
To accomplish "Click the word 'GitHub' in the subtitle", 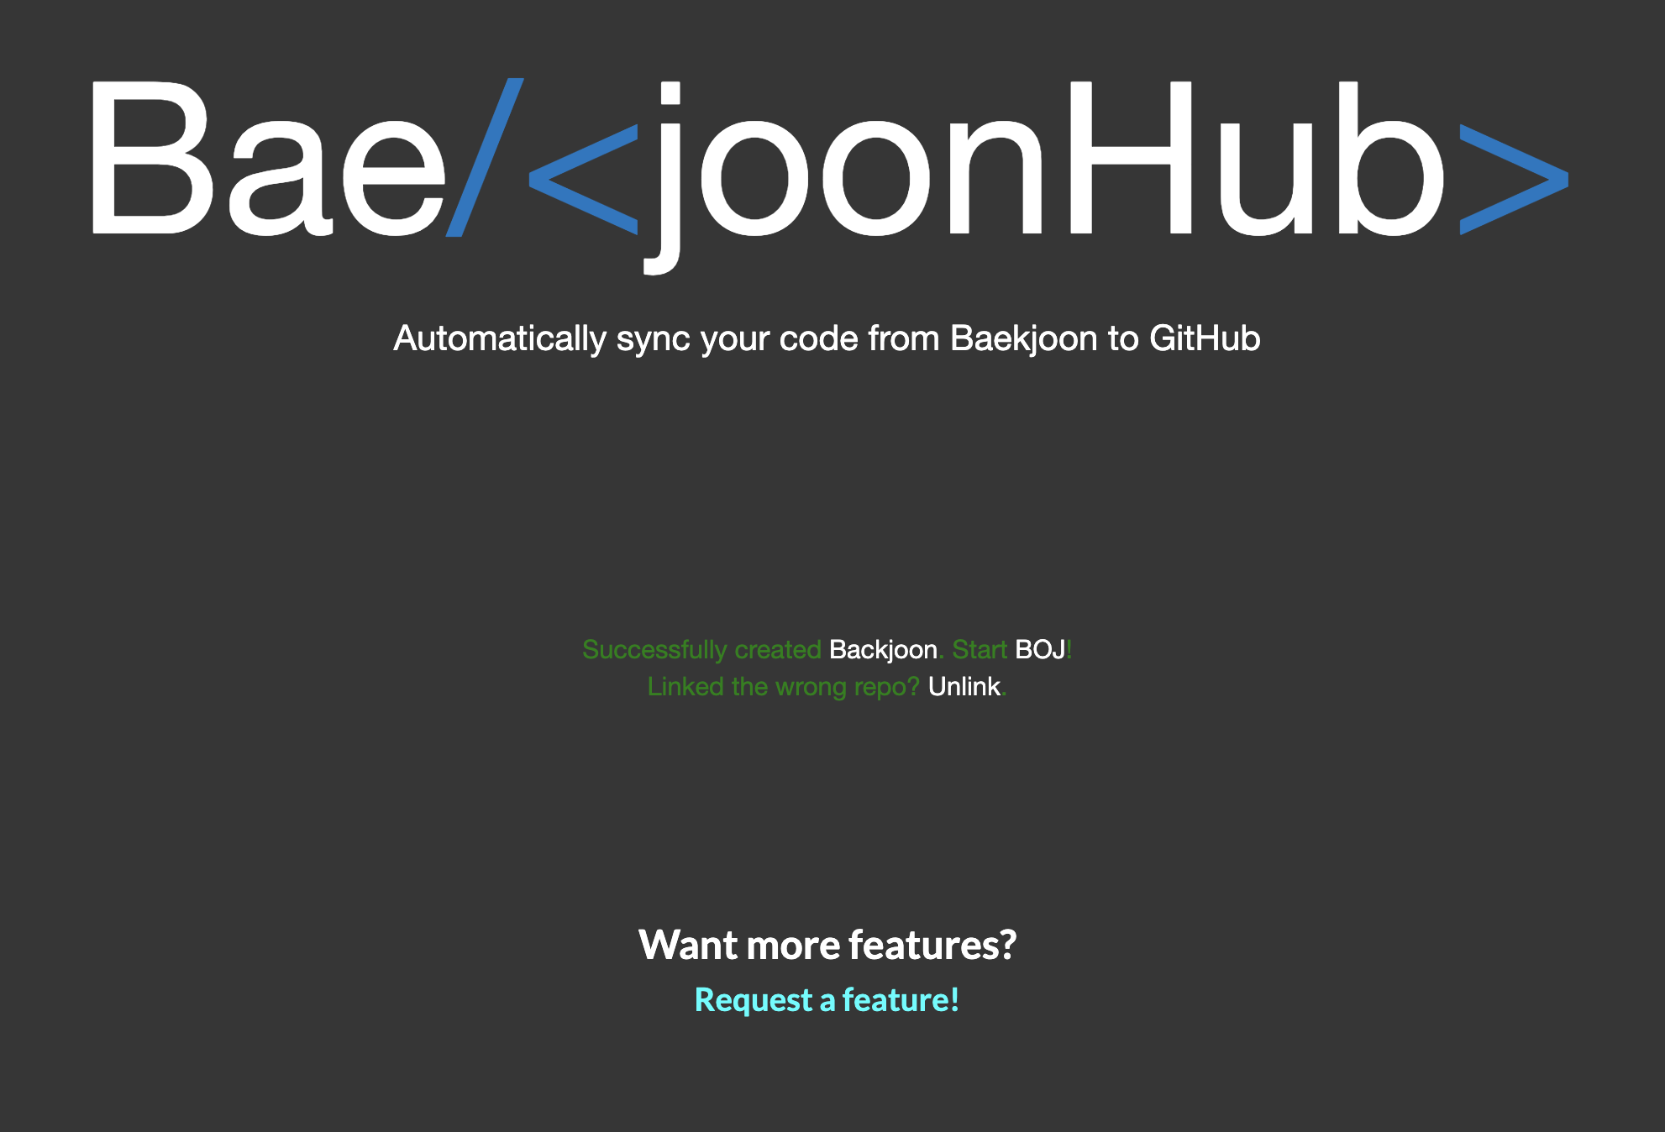I will (x=1204, y=338).
